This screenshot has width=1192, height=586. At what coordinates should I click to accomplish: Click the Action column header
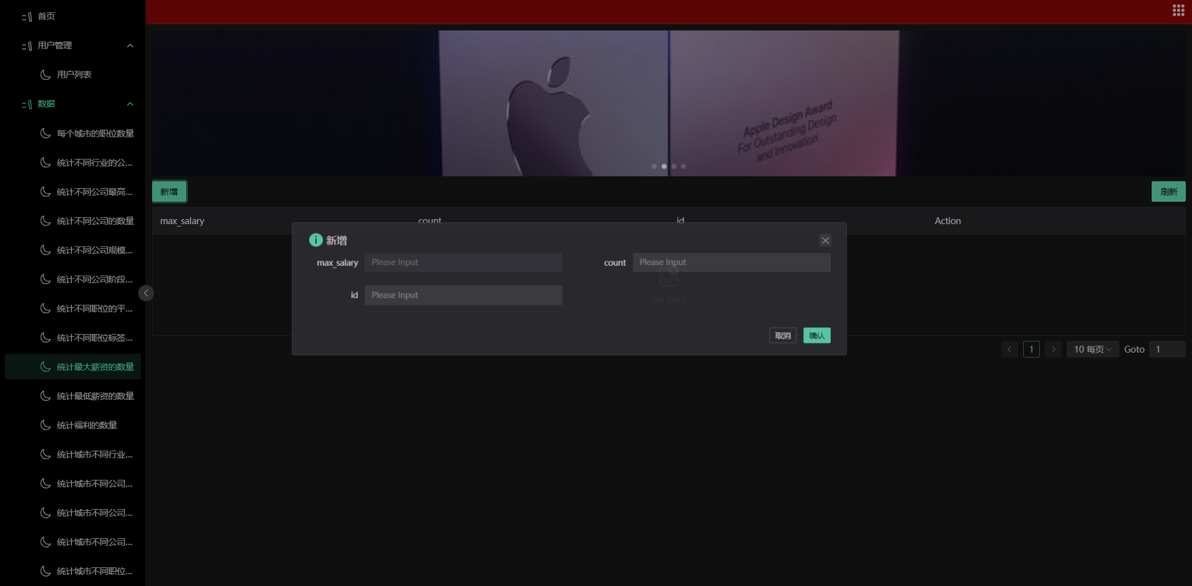pyautogui.click(x=947, y=221)
